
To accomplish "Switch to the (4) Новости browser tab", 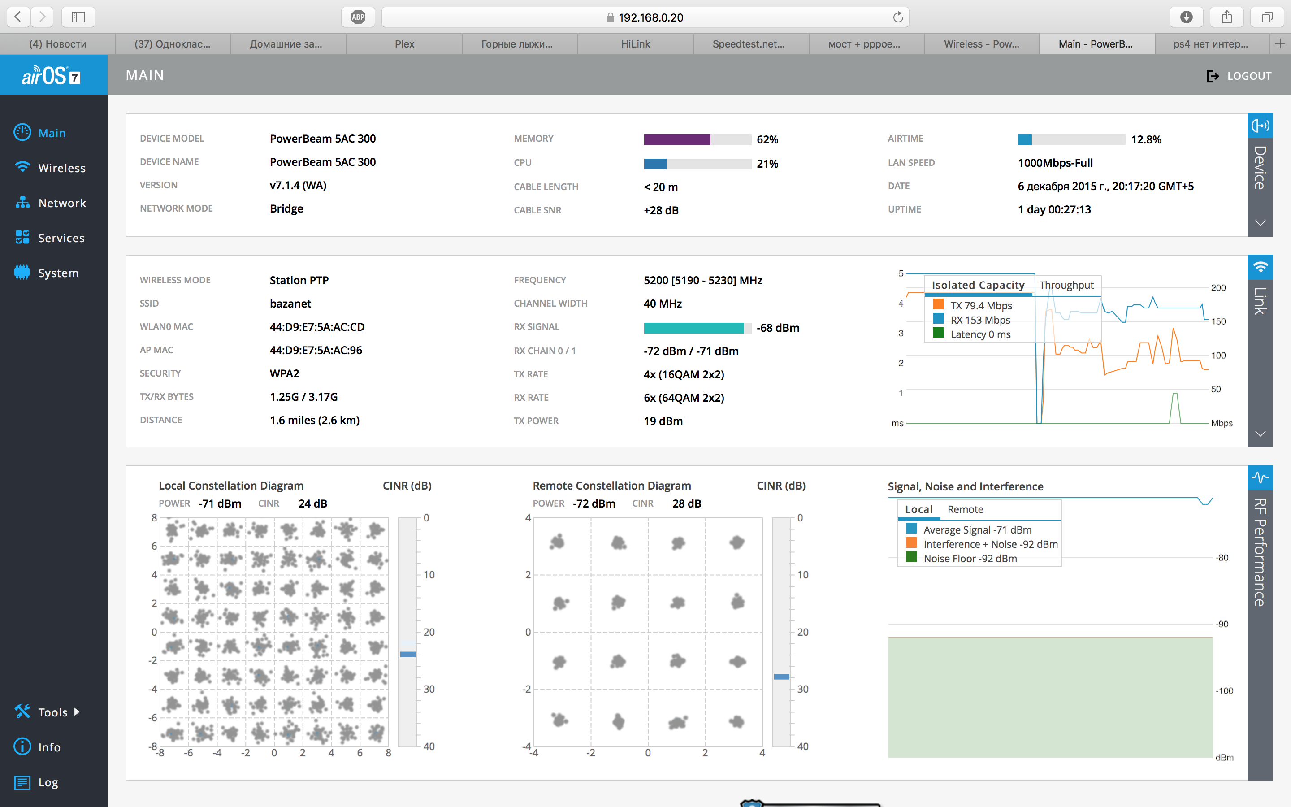I will pos(58,44).
